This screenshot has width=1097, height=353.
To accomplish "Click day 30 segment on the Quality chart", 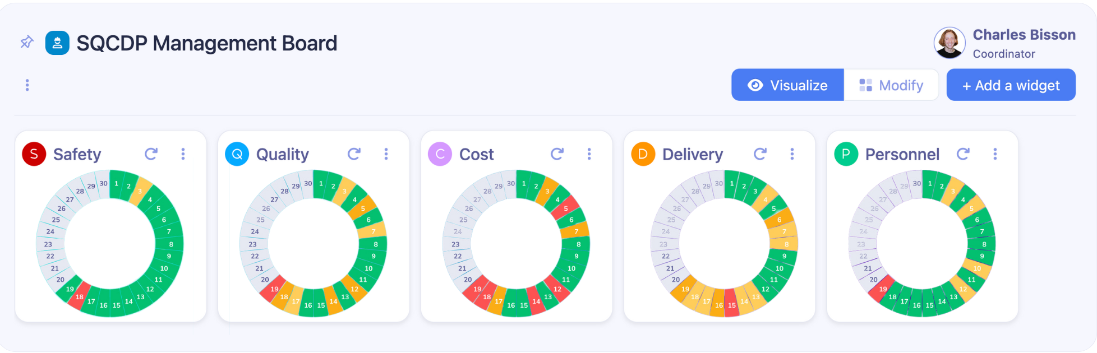I will 307,183.
